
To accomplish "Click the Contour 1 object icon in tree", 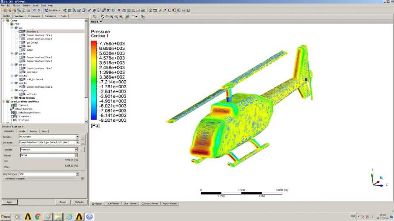I will click(x=16, y=105).
